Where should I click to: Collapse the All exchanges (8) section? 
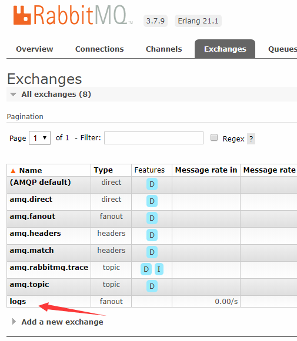point(56,94)
